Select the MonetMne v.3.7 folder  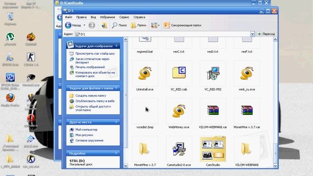pyautogui.click(x=144, y=149)
